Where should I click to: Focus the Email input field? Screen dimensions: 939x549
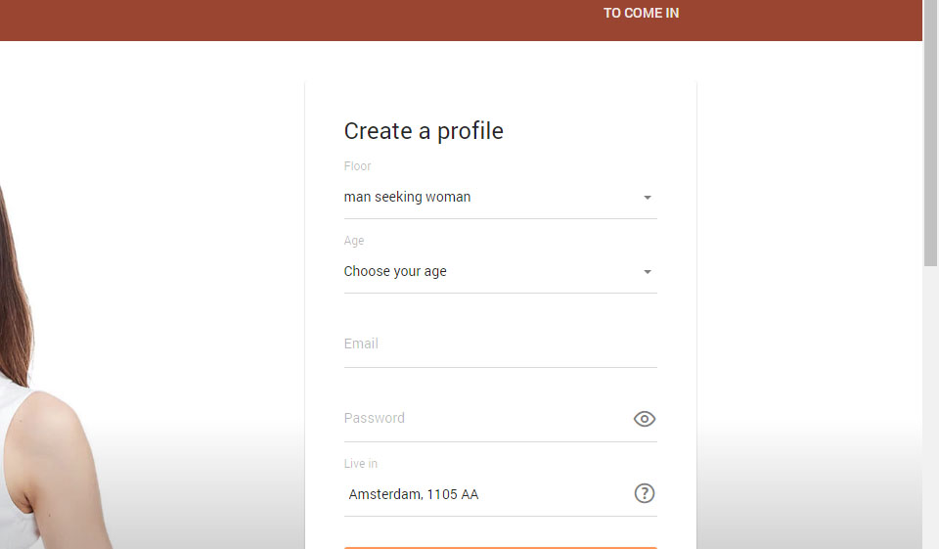[489, 344]
